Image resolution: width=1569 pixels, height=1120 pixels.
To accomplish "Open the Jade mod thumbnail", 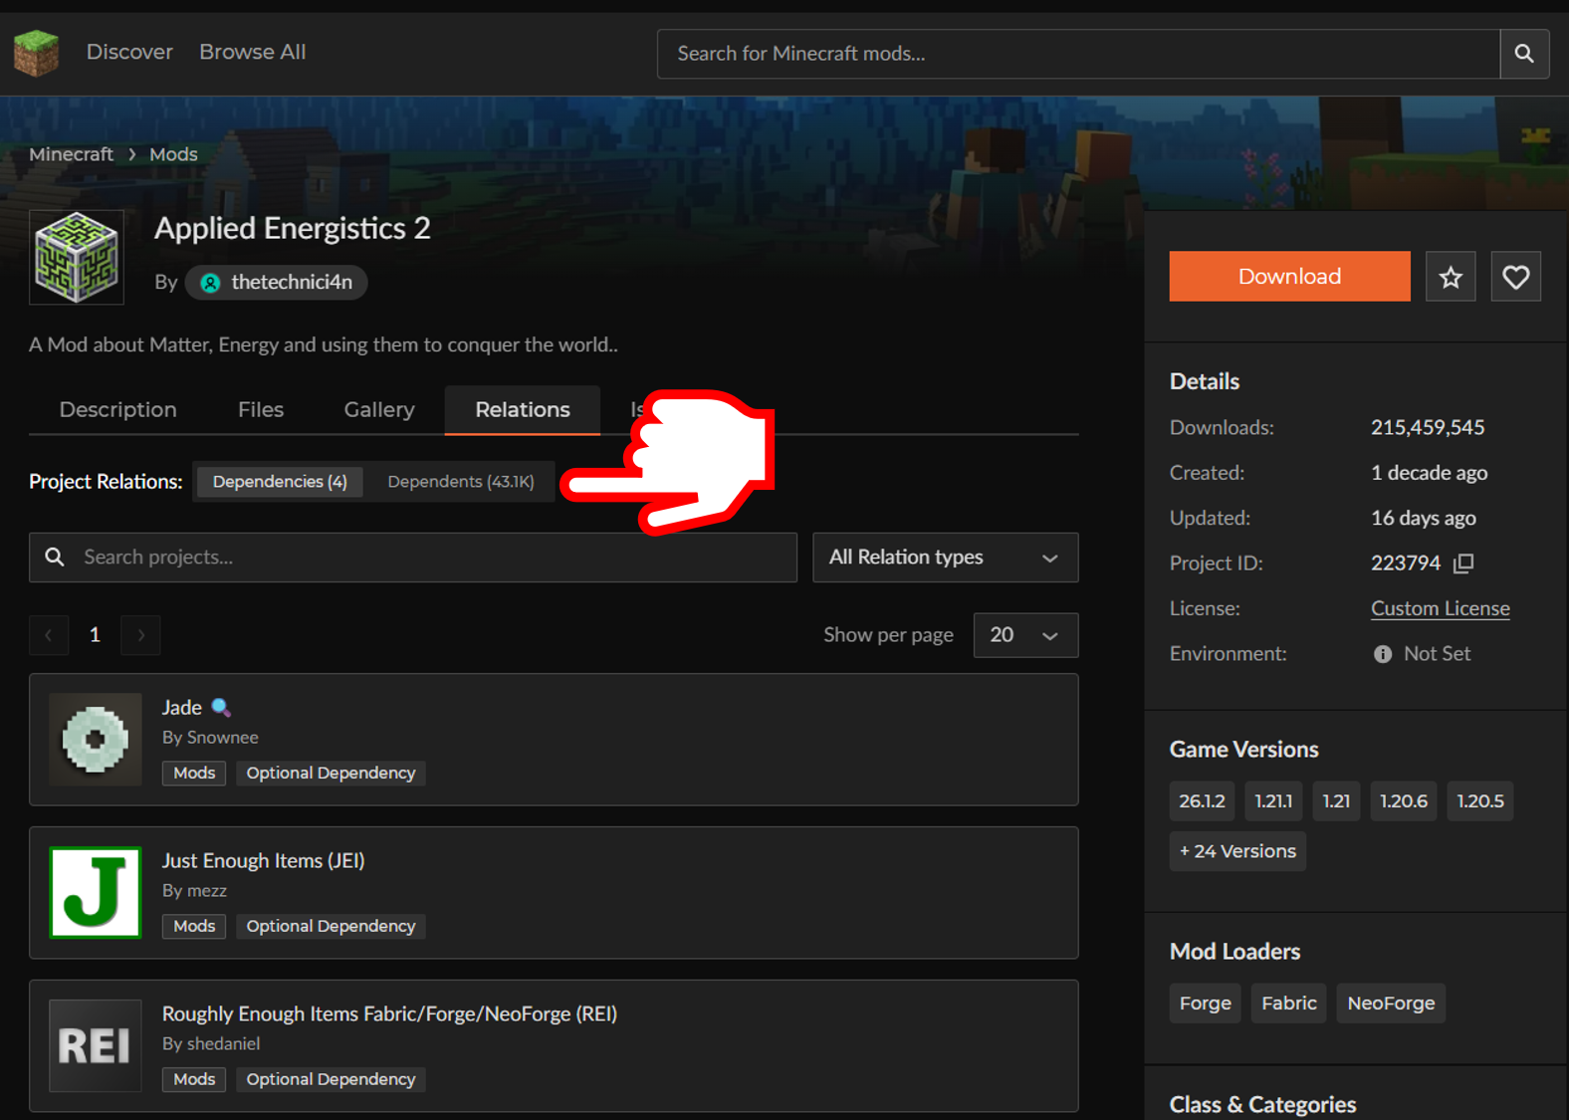I will pos(96,740).
